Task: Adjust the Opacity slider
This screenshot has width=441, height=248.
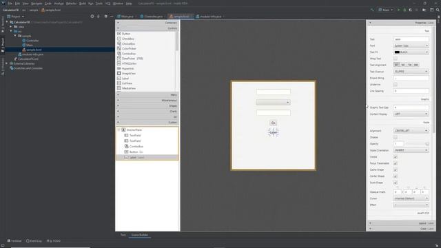Action: pos(418,144)
